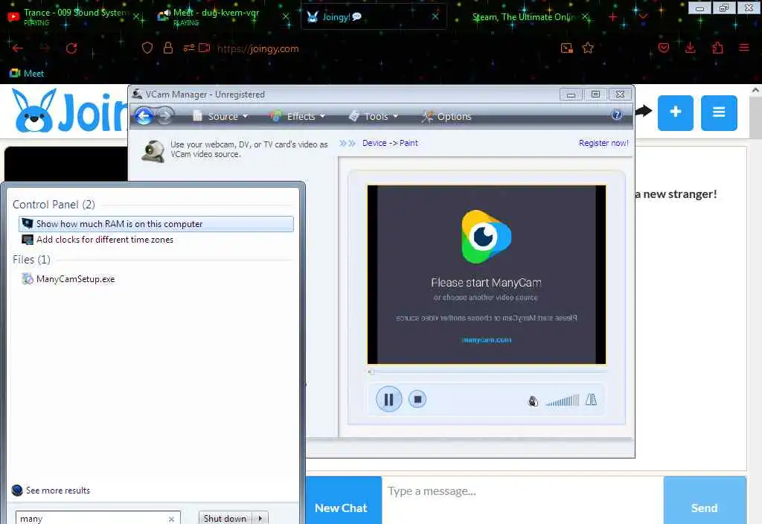
Task: Click the blue plus button on Joingy
Action: coord(675,113)
